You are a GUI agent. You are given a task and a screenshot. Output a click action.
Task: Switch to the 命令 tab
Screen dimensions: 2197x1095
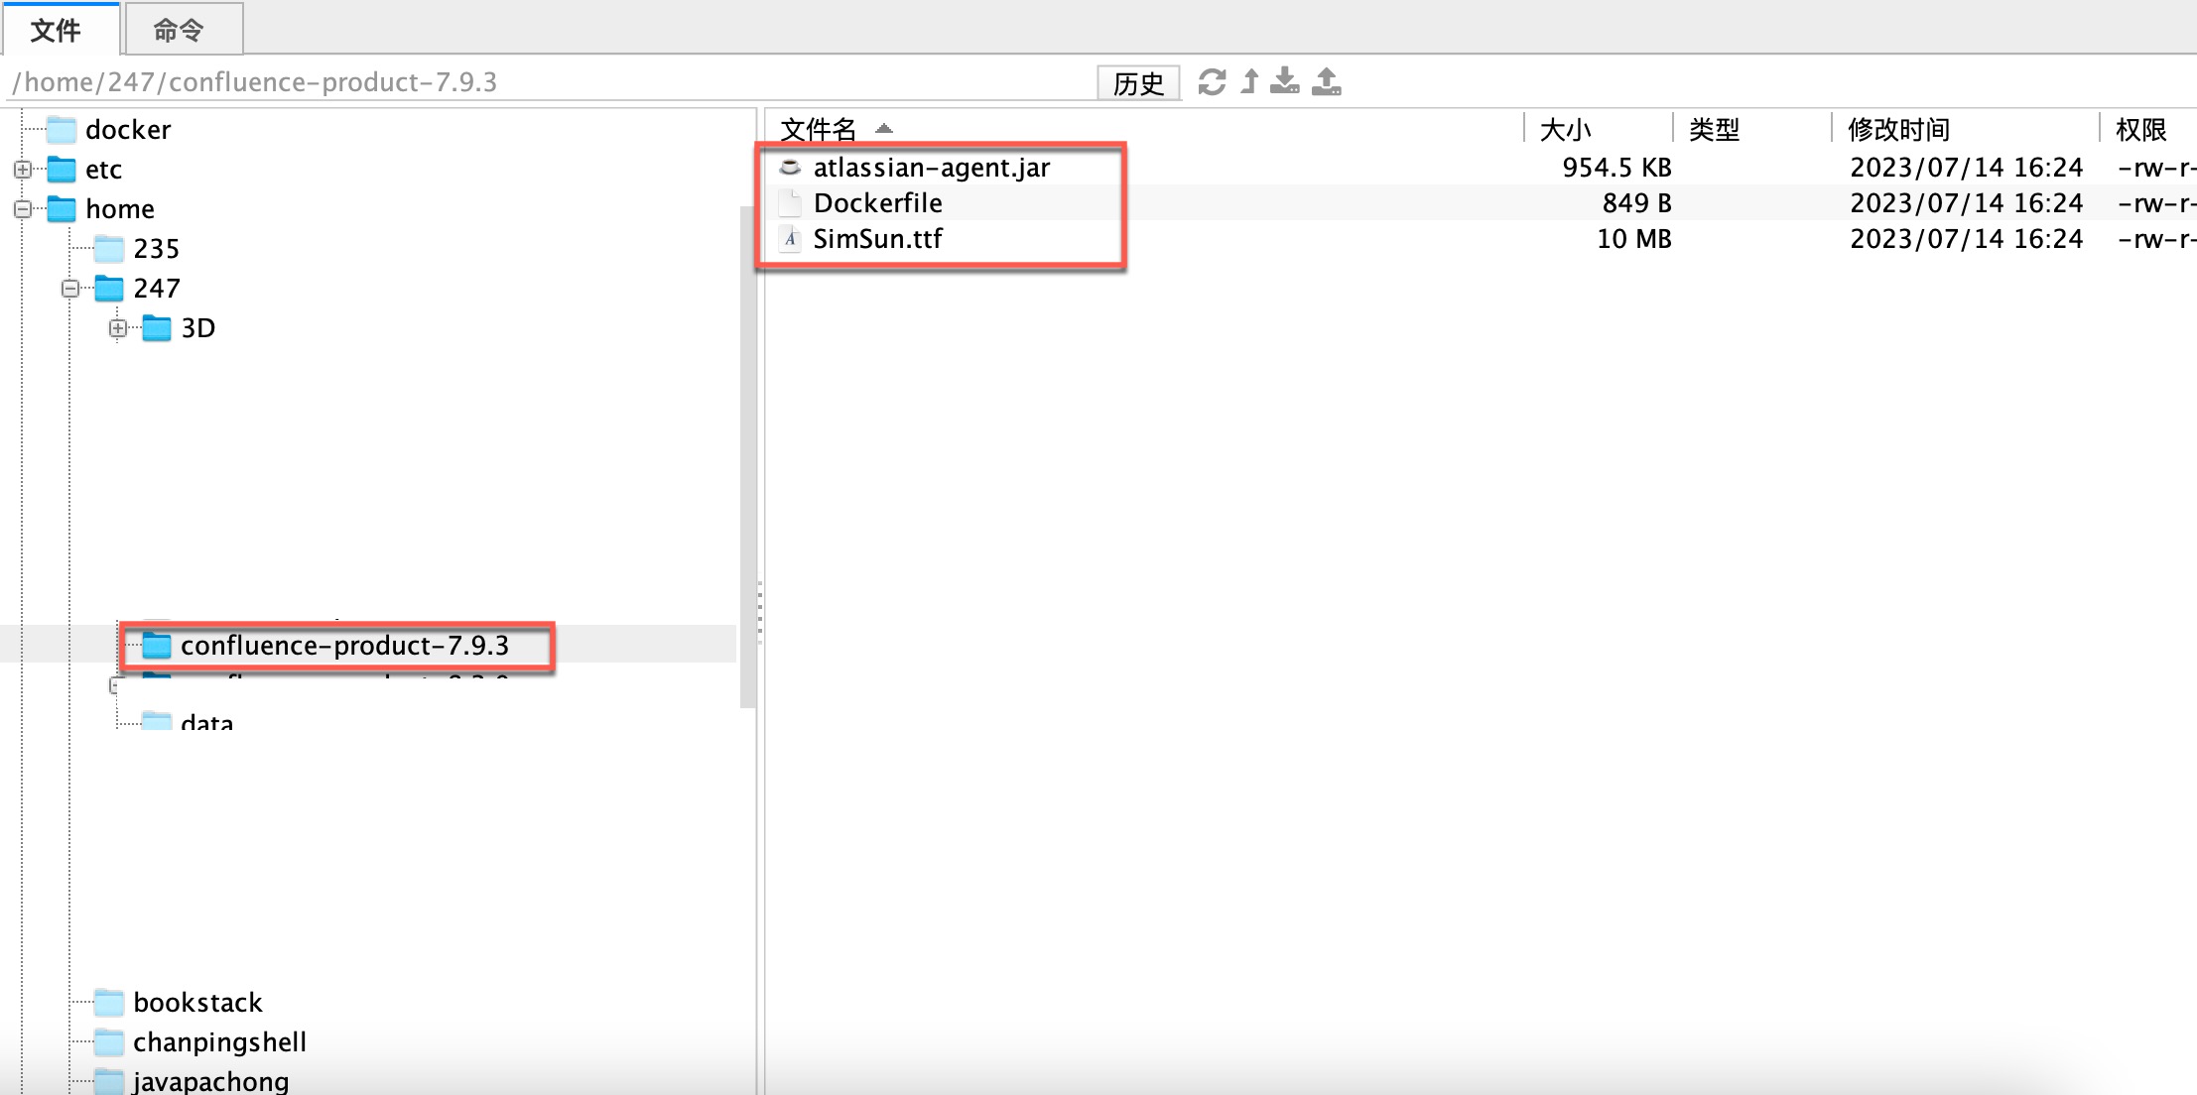(184, 30)
